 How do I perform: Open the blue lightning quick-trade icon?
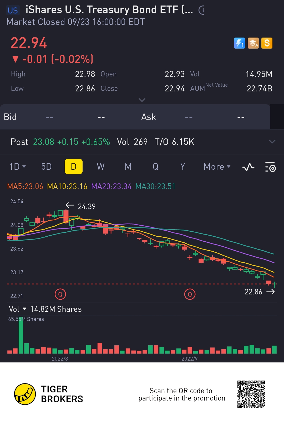(x=239, y=43)
